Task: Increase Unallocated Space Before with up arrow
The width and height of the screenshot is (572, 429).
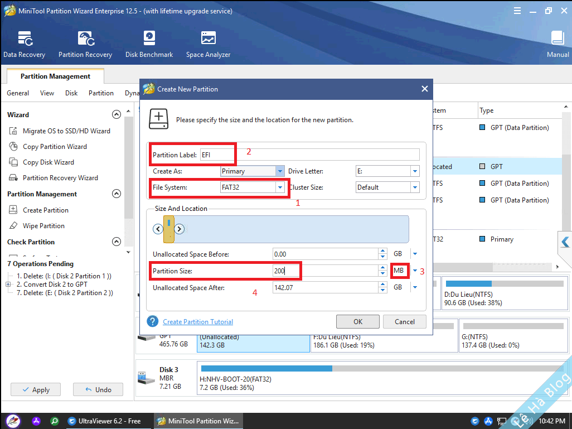Action: 382,251
